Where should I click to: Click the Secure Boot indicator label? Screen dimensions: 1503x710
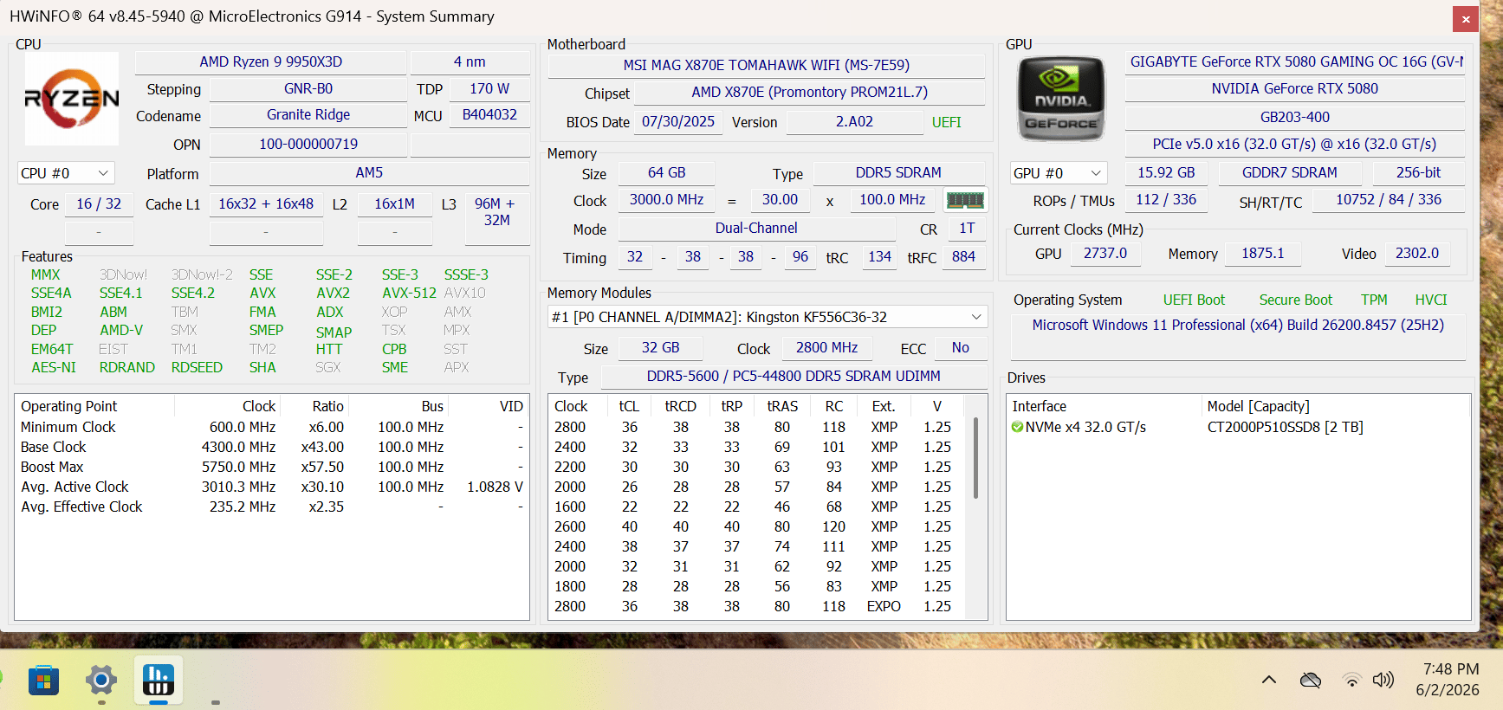coord(1296,300)
